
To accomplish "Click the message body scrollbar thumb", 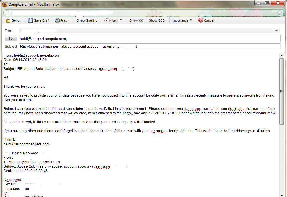I will [281, 91].
